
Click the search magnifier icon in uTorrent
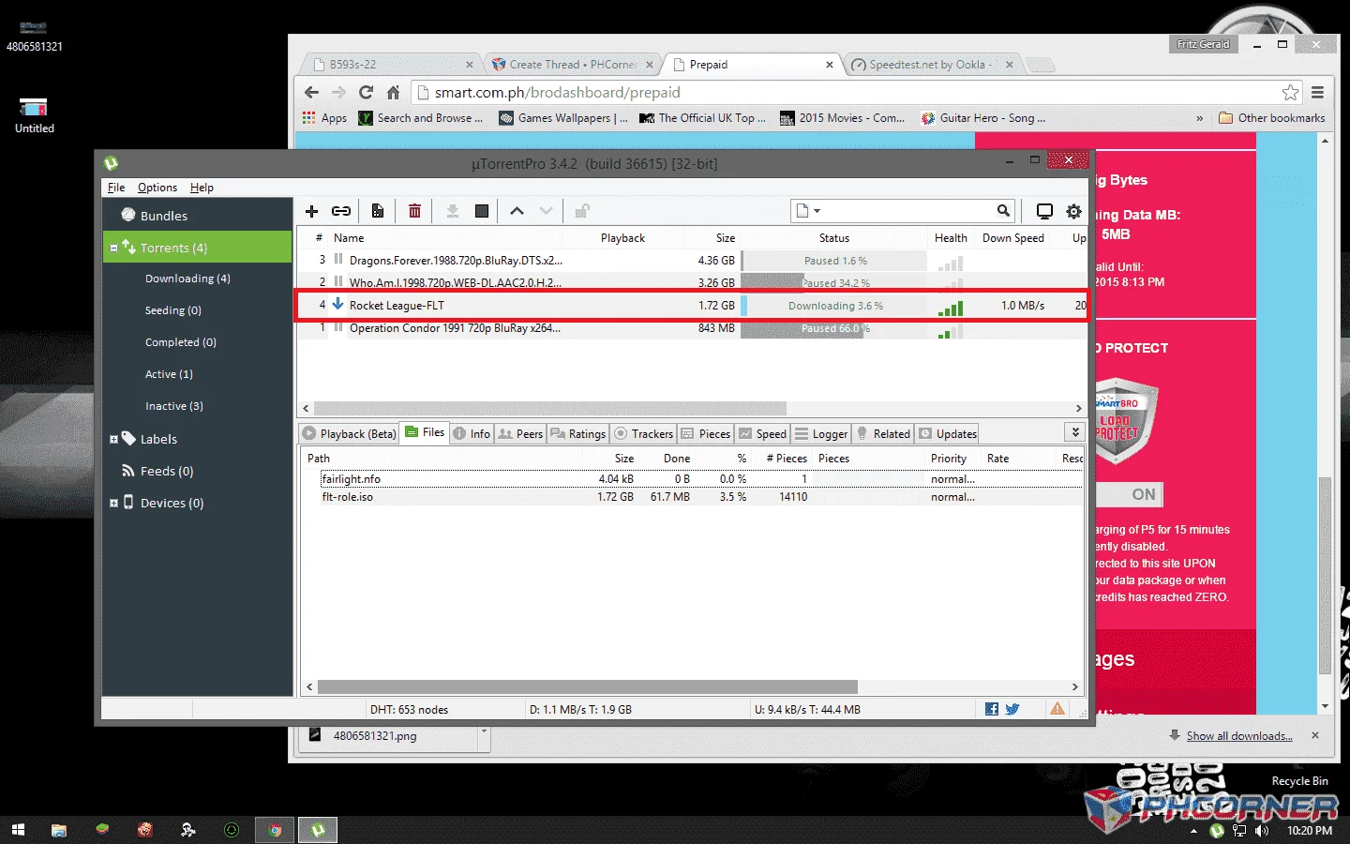pyautogui.click(x=1003, y=211)
